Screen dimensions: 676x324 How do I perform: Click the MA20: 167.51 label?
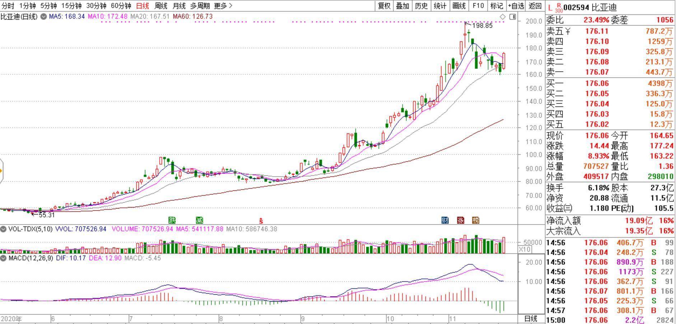click(x=150, y=17)
